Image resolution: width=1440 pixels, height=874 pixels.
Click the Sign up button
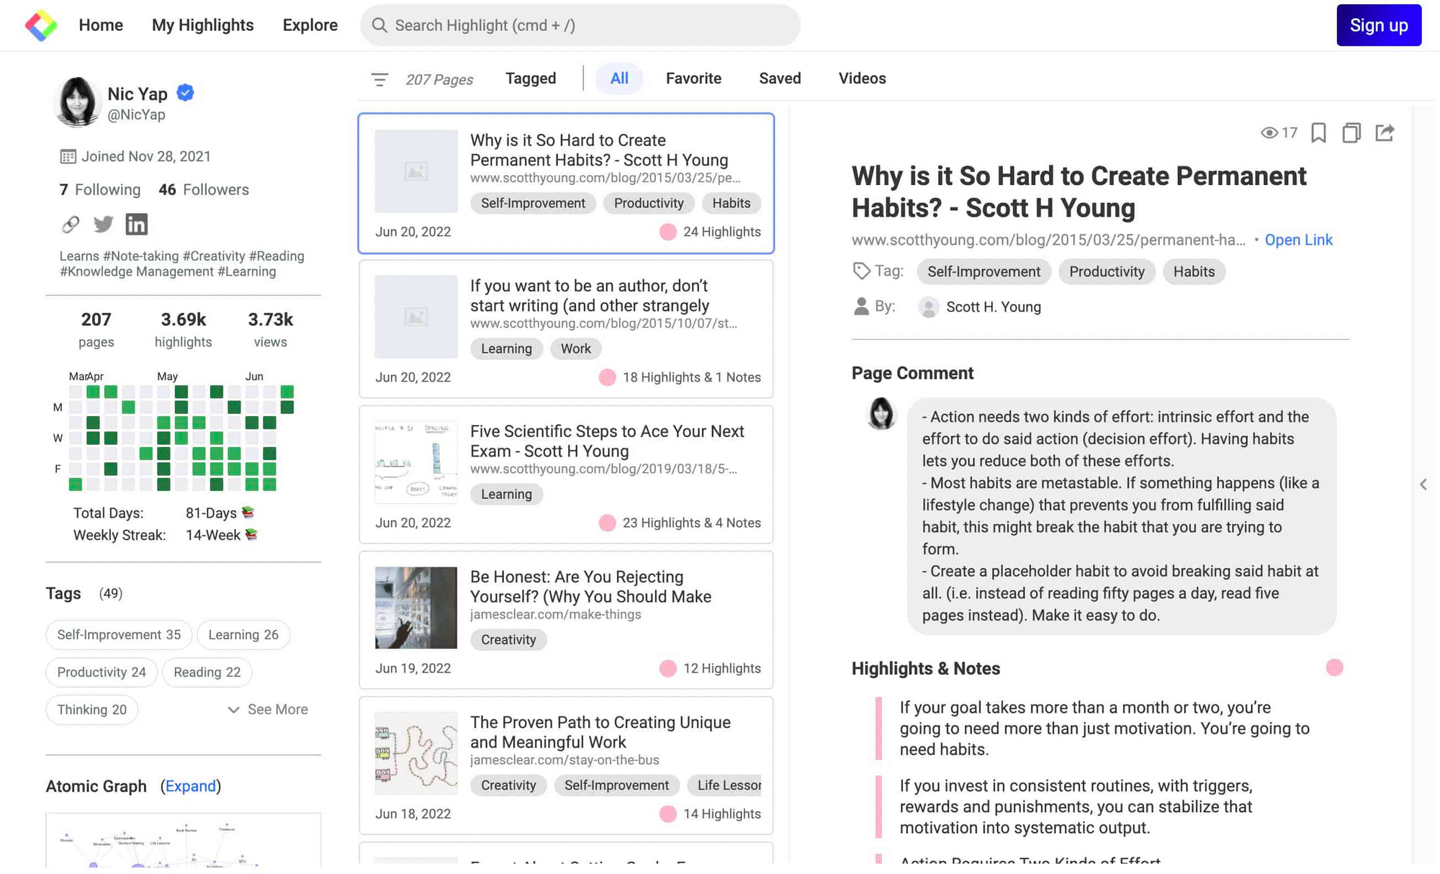1378,25
